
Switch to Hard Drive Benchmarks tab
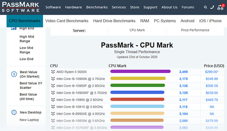click(114, 21)
